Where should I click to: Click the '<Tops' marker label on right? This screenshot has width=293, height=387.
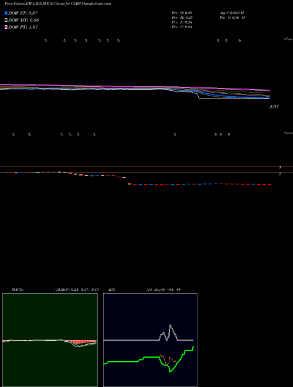[x=288, y=39]
